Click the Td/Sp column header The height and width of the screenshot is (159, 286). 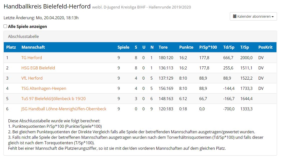click(229, 47)
